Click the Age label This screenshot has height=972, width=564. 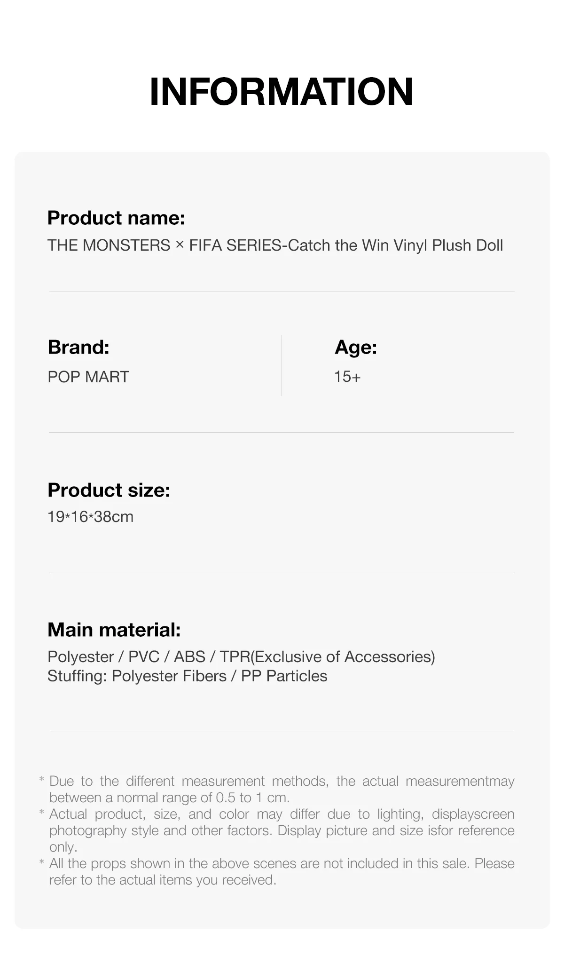coord(356,348)
